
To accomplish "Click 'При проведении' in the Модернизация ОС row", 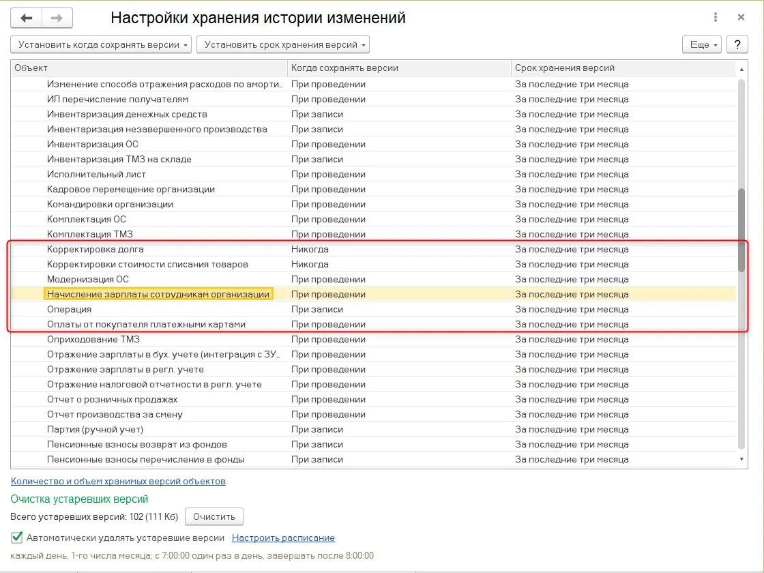I will (x=328, y=280).
